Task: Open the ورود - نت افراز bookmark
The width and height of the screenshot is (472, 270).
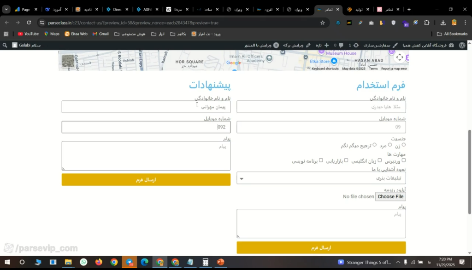Action: pyautogui.click(x=206, y=34)
